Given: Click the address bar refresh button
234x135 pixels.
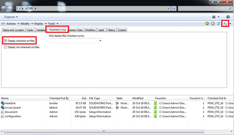Looking at the screenshot, I should (x=174, y=9).
